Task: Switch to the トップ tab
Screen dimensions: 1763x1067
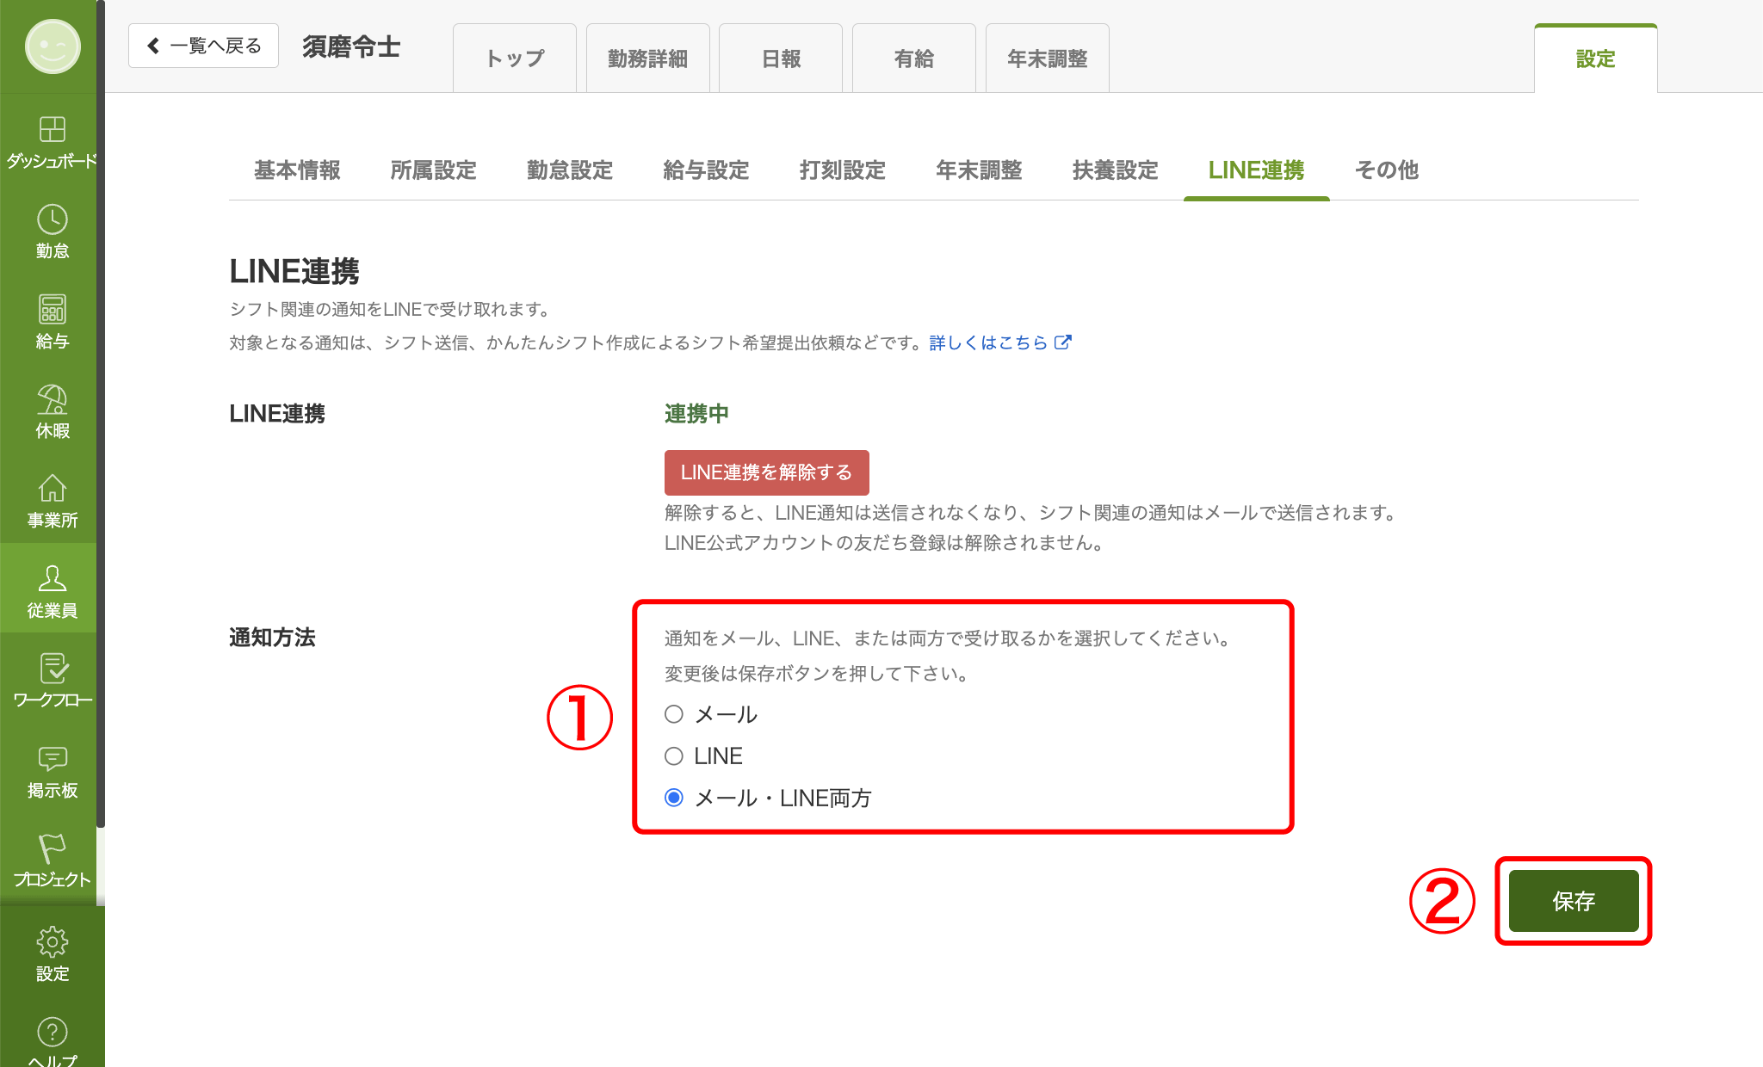Action: [x=515, y=59]
